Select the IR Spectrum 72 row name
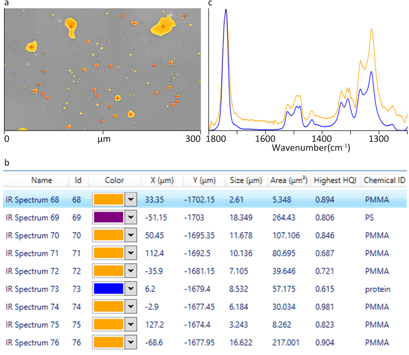The width and height of the screenshot is (409, 355). [32, 271]
